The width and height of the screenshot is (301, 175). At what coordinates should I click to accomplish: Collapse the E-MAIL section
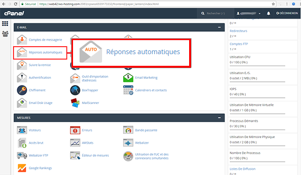(219, 28)
